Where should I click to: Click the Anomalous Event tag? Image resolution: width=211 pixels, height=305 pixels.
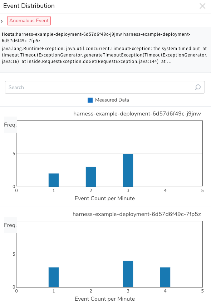pos(29,21)
